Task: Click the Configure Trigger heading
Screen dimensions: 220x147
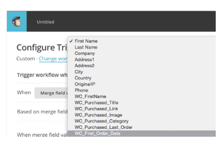Action: [x=42, y=48]
